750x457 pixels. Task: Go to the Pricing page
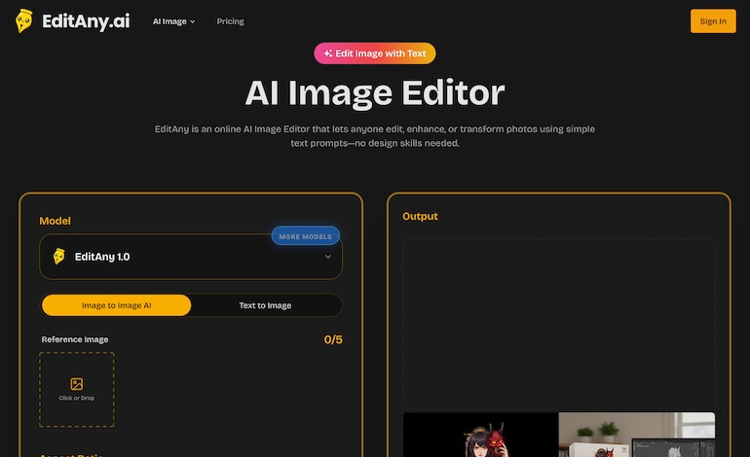tap(230, 21)
